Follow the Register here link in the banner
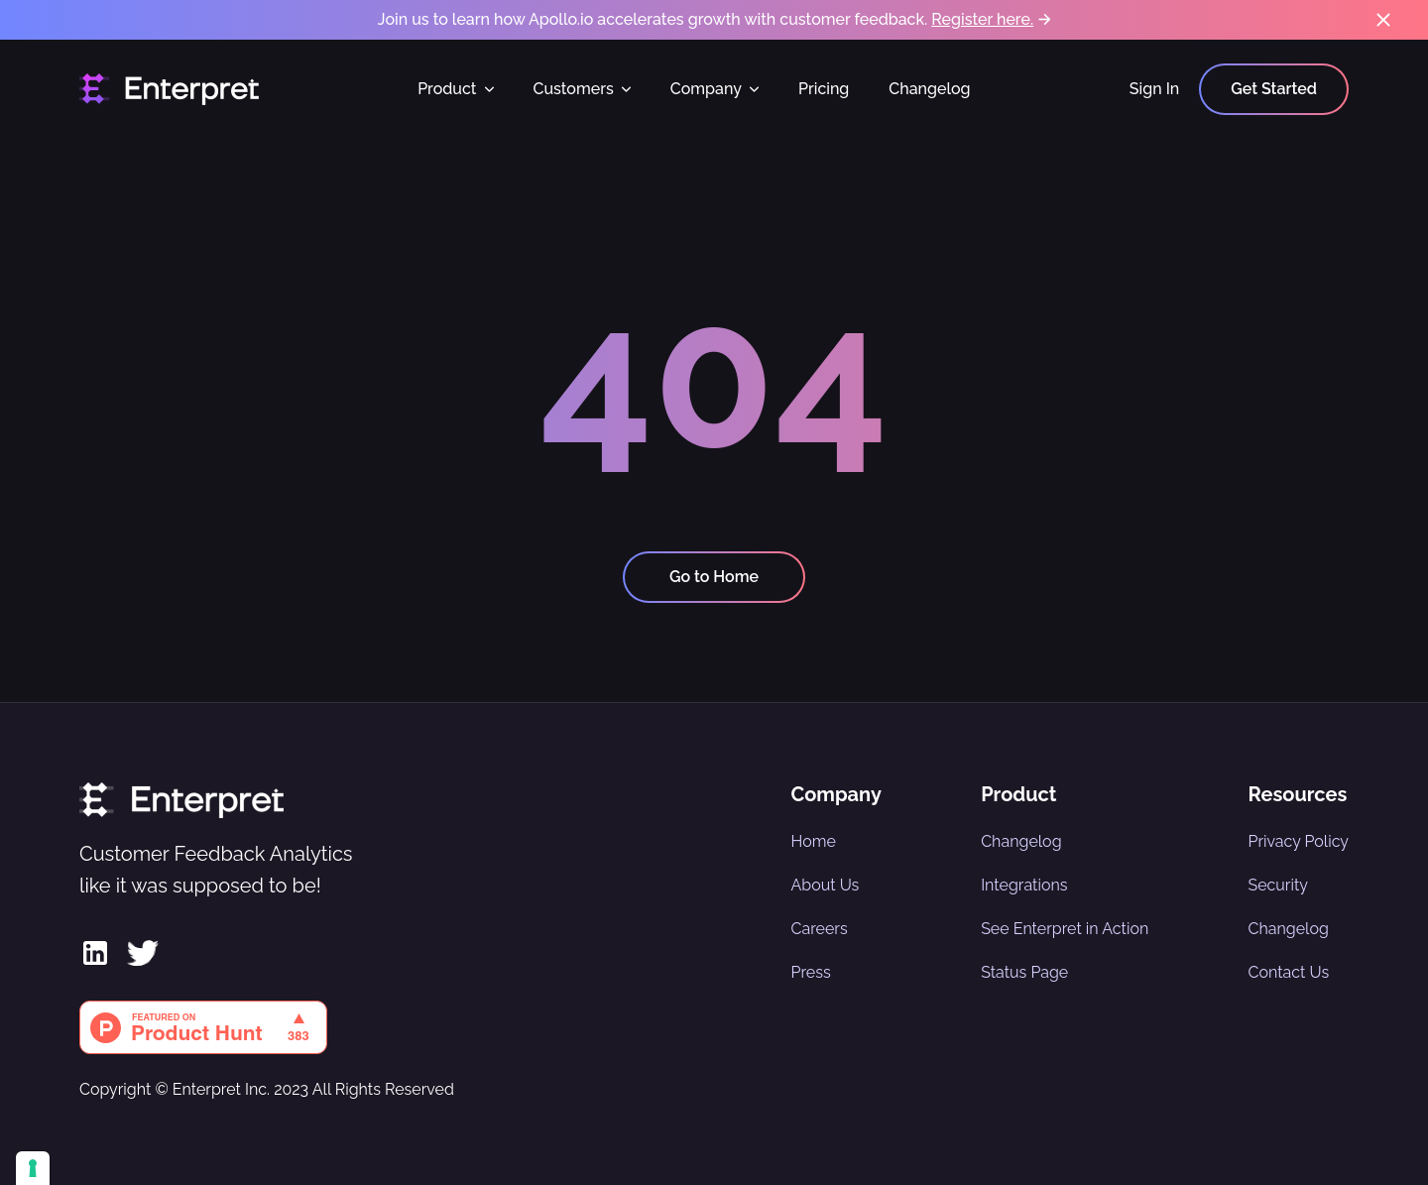Image resolution: width=1428 pixels, height=1185 pixels. pos(982,20)
